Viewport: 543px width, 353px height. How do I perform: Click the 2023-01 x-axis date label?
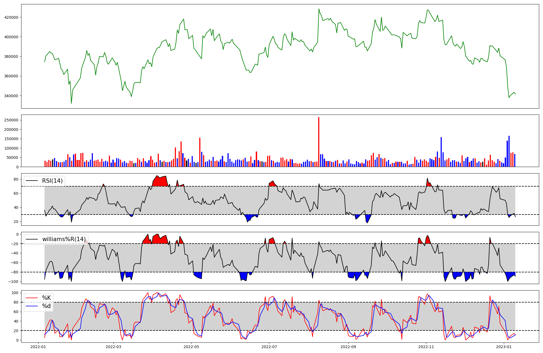[x=504, y=347]
